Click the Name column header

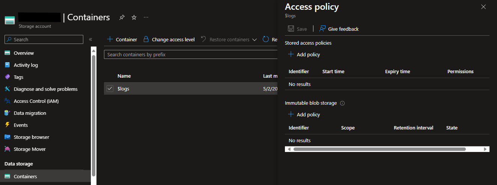124,76
